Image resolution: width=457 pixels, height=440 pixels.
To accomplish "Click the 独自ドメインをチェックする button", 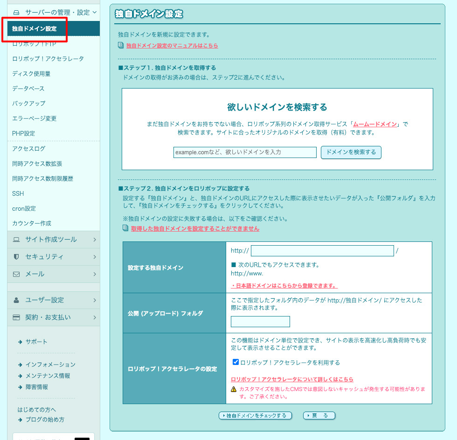I will click(256, 415).
